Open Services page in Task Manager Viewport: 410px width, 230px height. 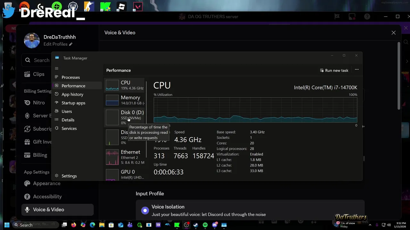click(77, 128)
